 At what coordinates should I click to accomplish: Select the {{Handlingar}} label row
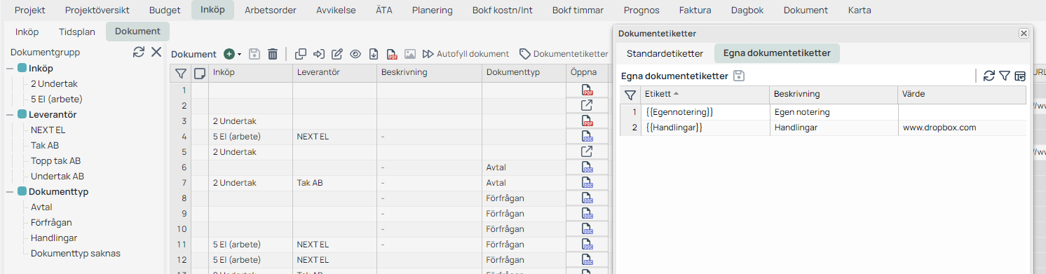tap(823, 128)
